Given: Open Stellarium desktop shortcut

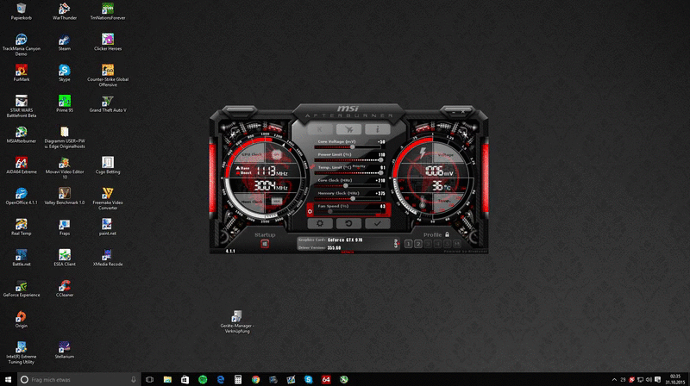Looking at the screenshot, I should (x=64, y=350).
